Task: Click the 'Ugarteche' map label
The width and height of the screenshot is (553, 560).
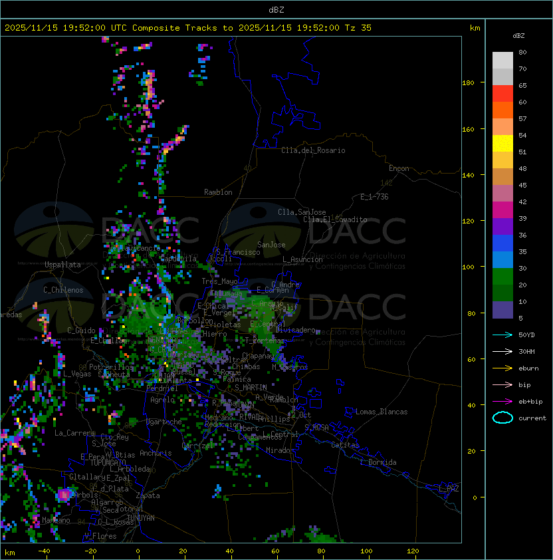Action: point(164,422)
